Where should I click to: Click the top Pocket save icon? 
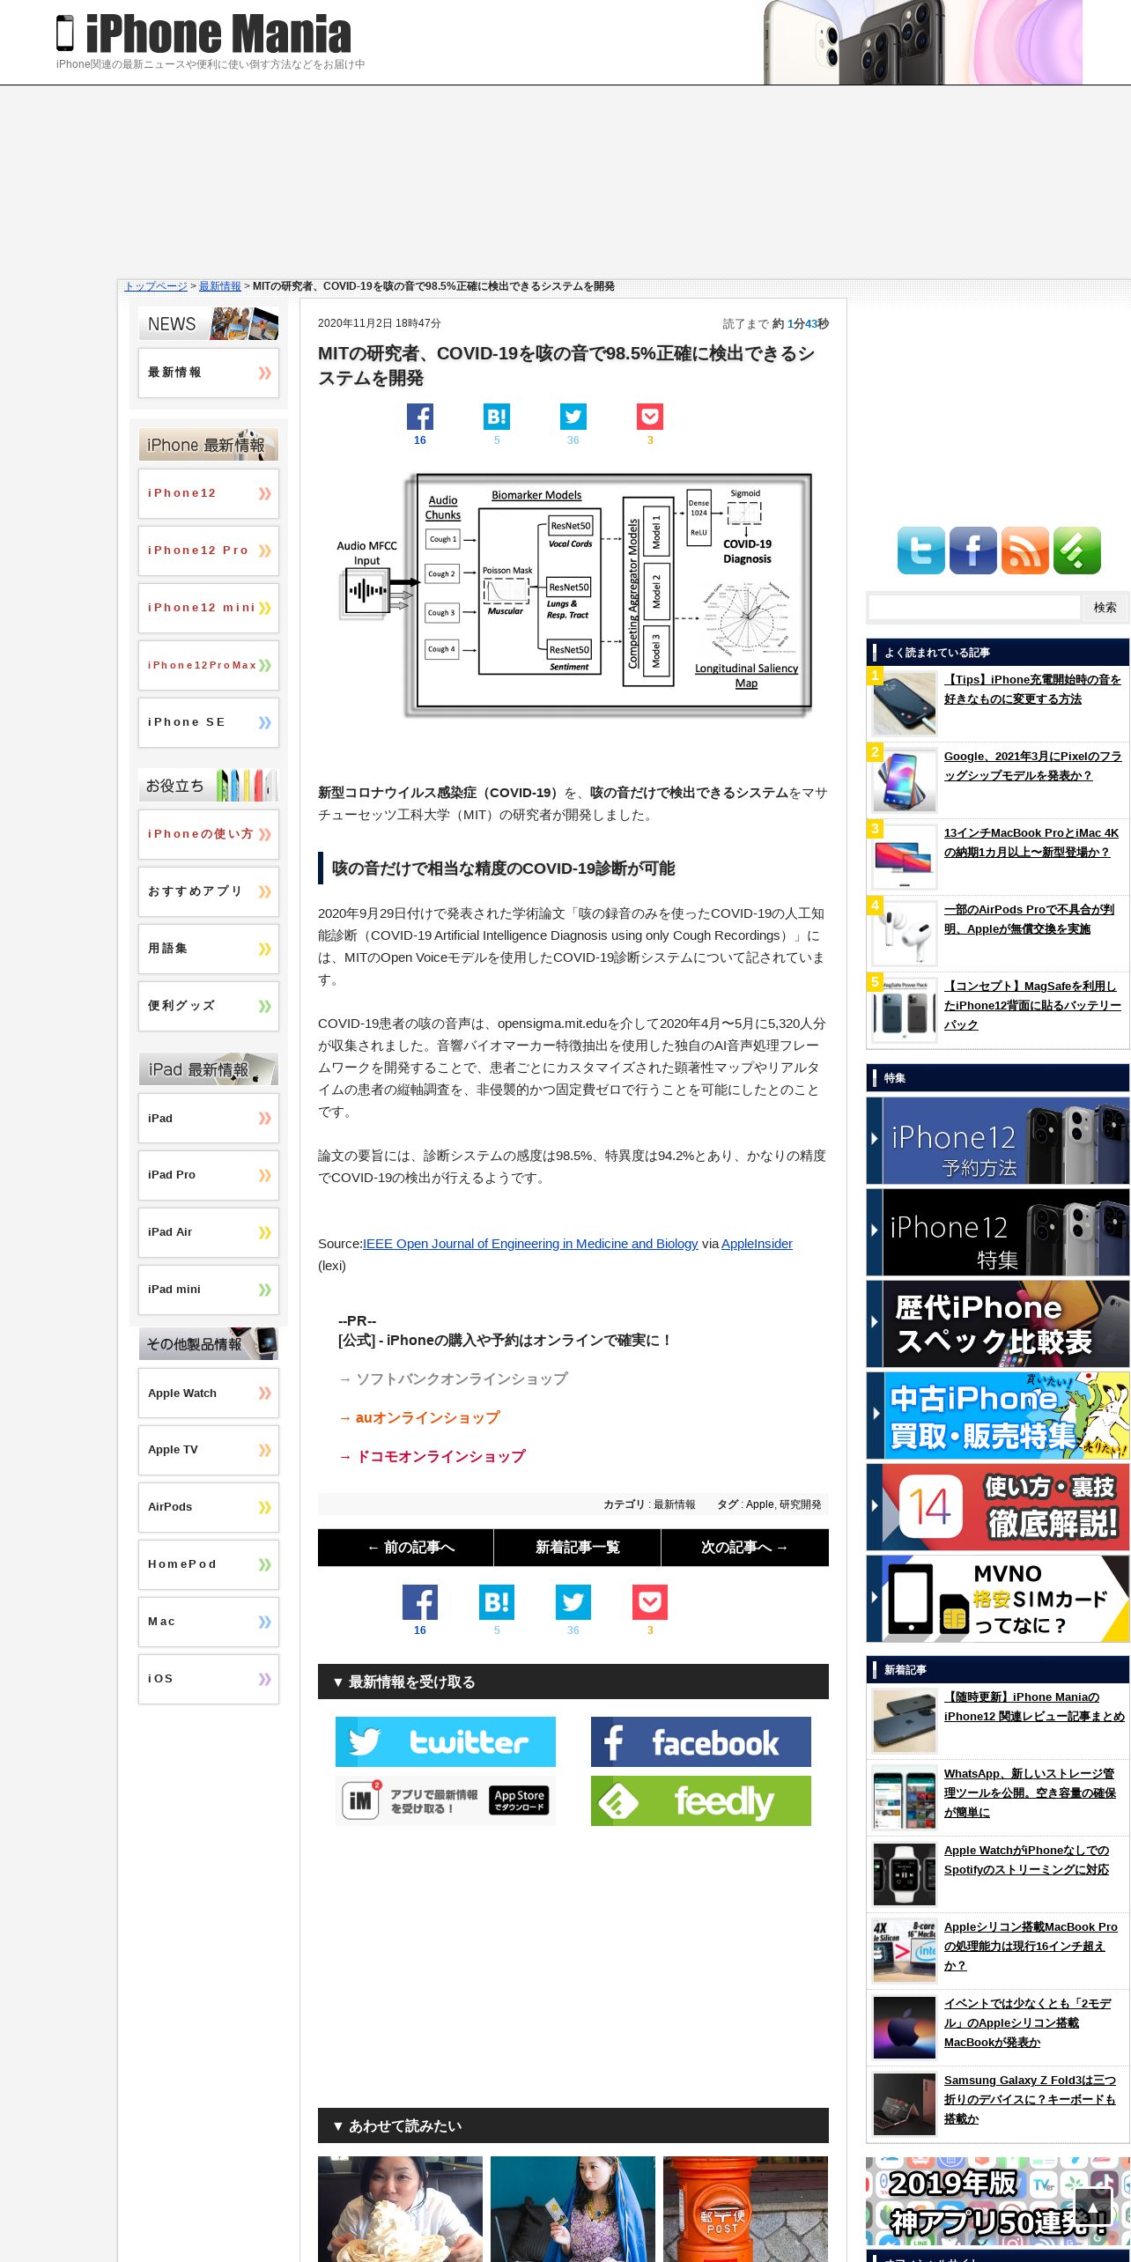(650, 417)
